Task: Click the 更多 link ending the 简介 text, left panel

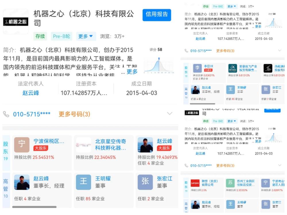Action: [x=132, y=71]
